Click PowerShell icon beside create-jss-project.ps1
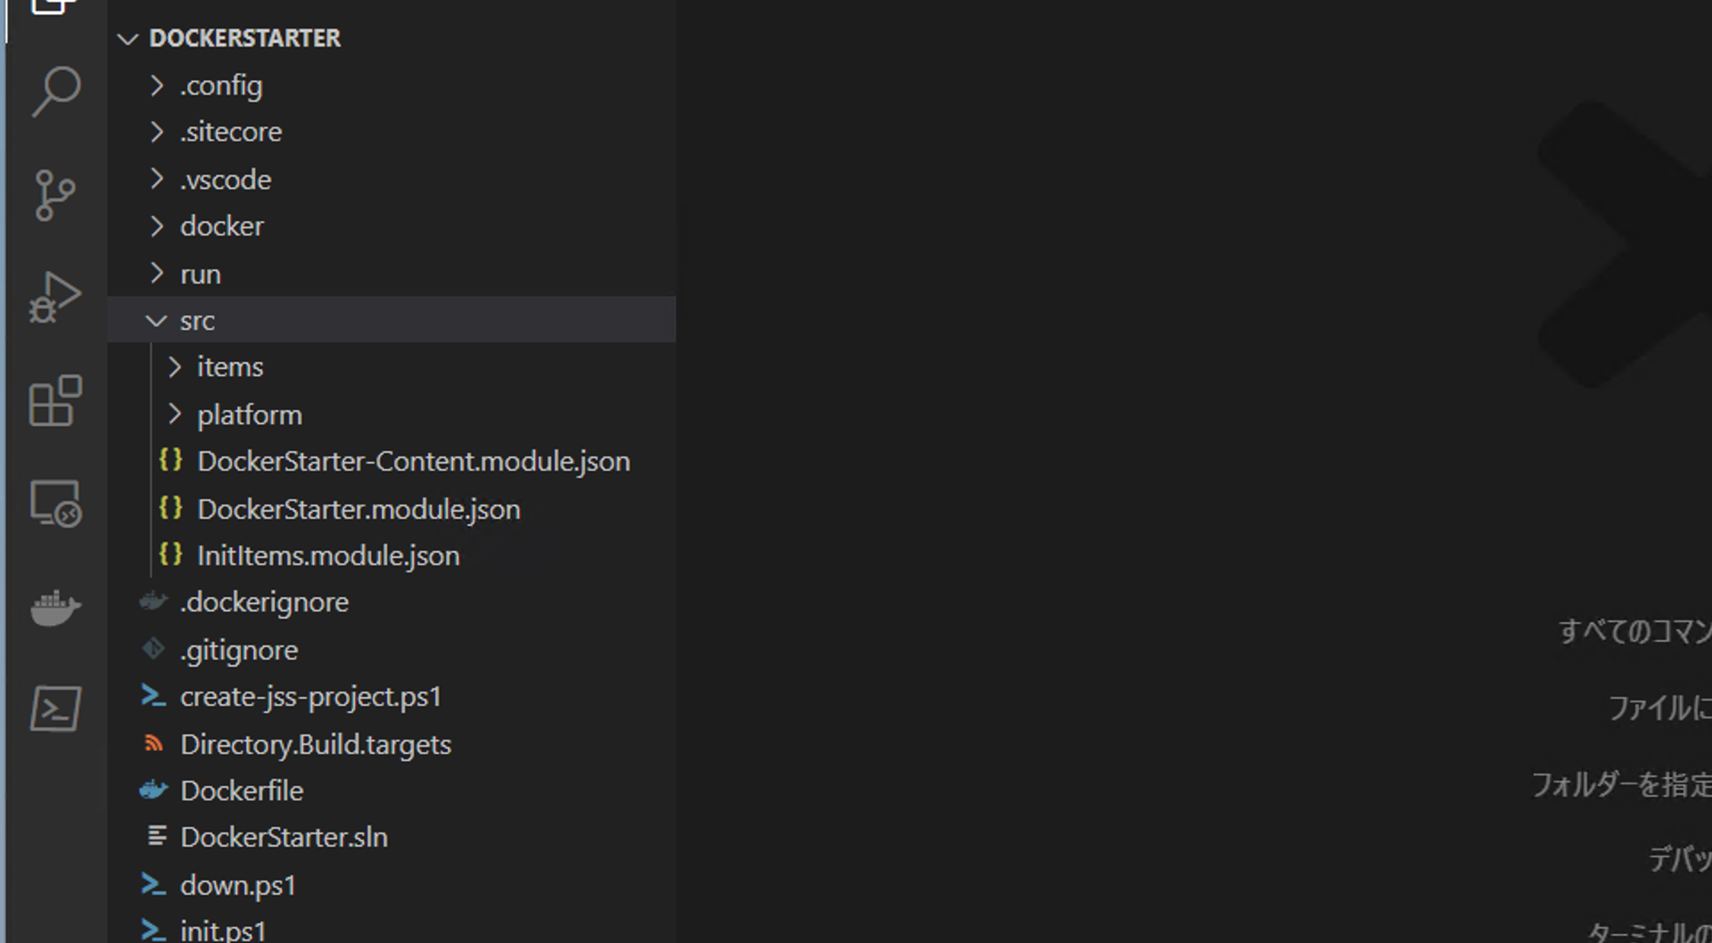Image resolution: width=1712 pixels, height=943 pixels. click(153, 696)
